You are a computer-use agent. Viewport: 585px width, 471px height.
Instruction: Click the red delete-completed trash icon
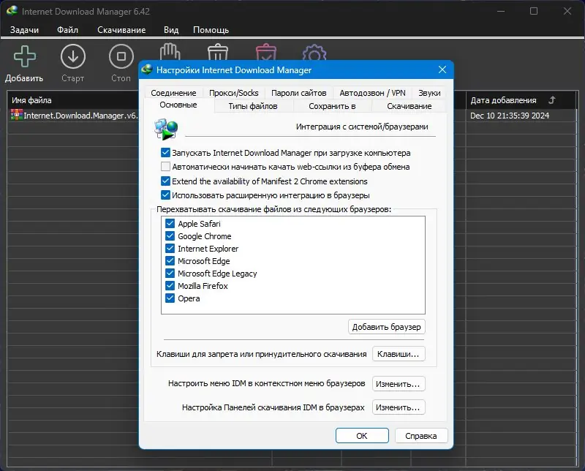click(266, 52)
